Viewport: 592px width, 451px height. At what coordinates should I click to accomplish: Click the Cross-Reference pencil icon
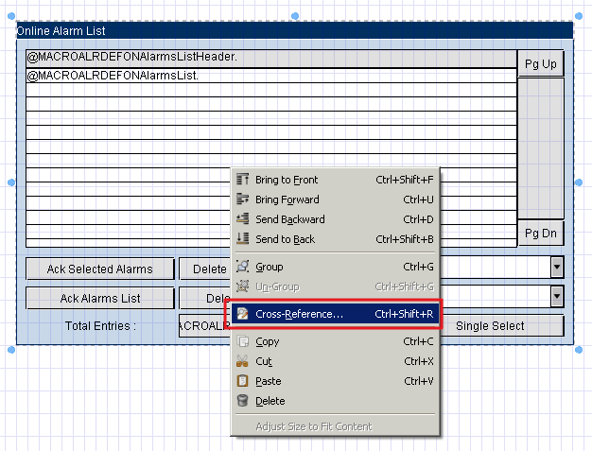point(242,314)
